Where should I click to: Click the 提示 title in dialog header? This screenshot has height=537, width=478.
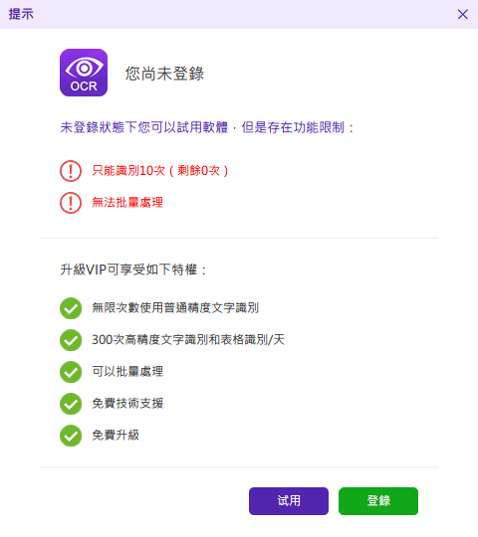pos(21,14)
